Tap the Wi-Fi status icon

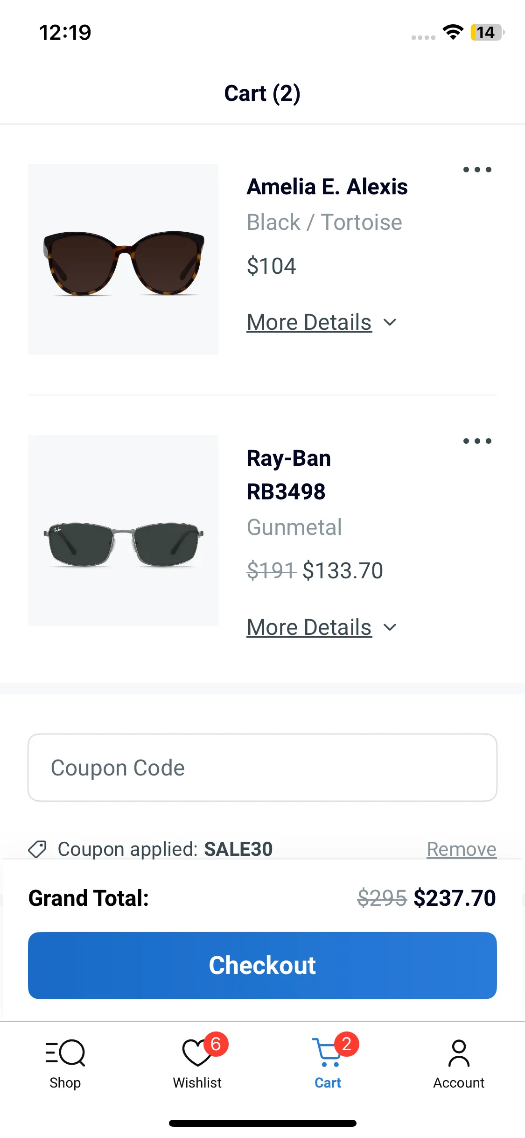(453, 32)
